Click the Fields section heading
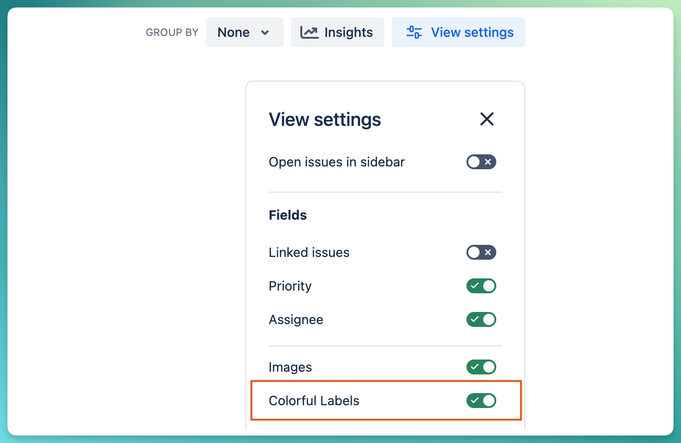 [x=287, y=215]
